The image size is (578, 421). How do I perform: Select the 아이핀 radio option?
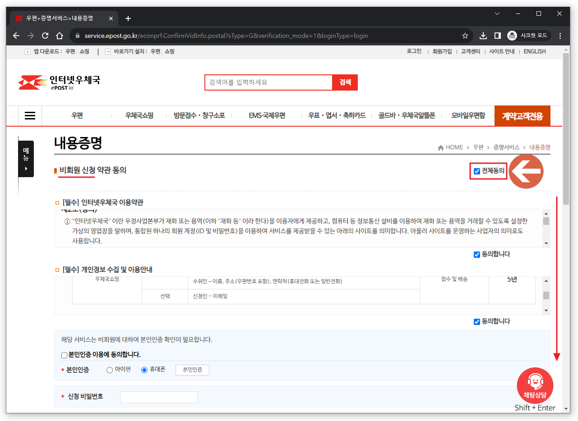110,370
